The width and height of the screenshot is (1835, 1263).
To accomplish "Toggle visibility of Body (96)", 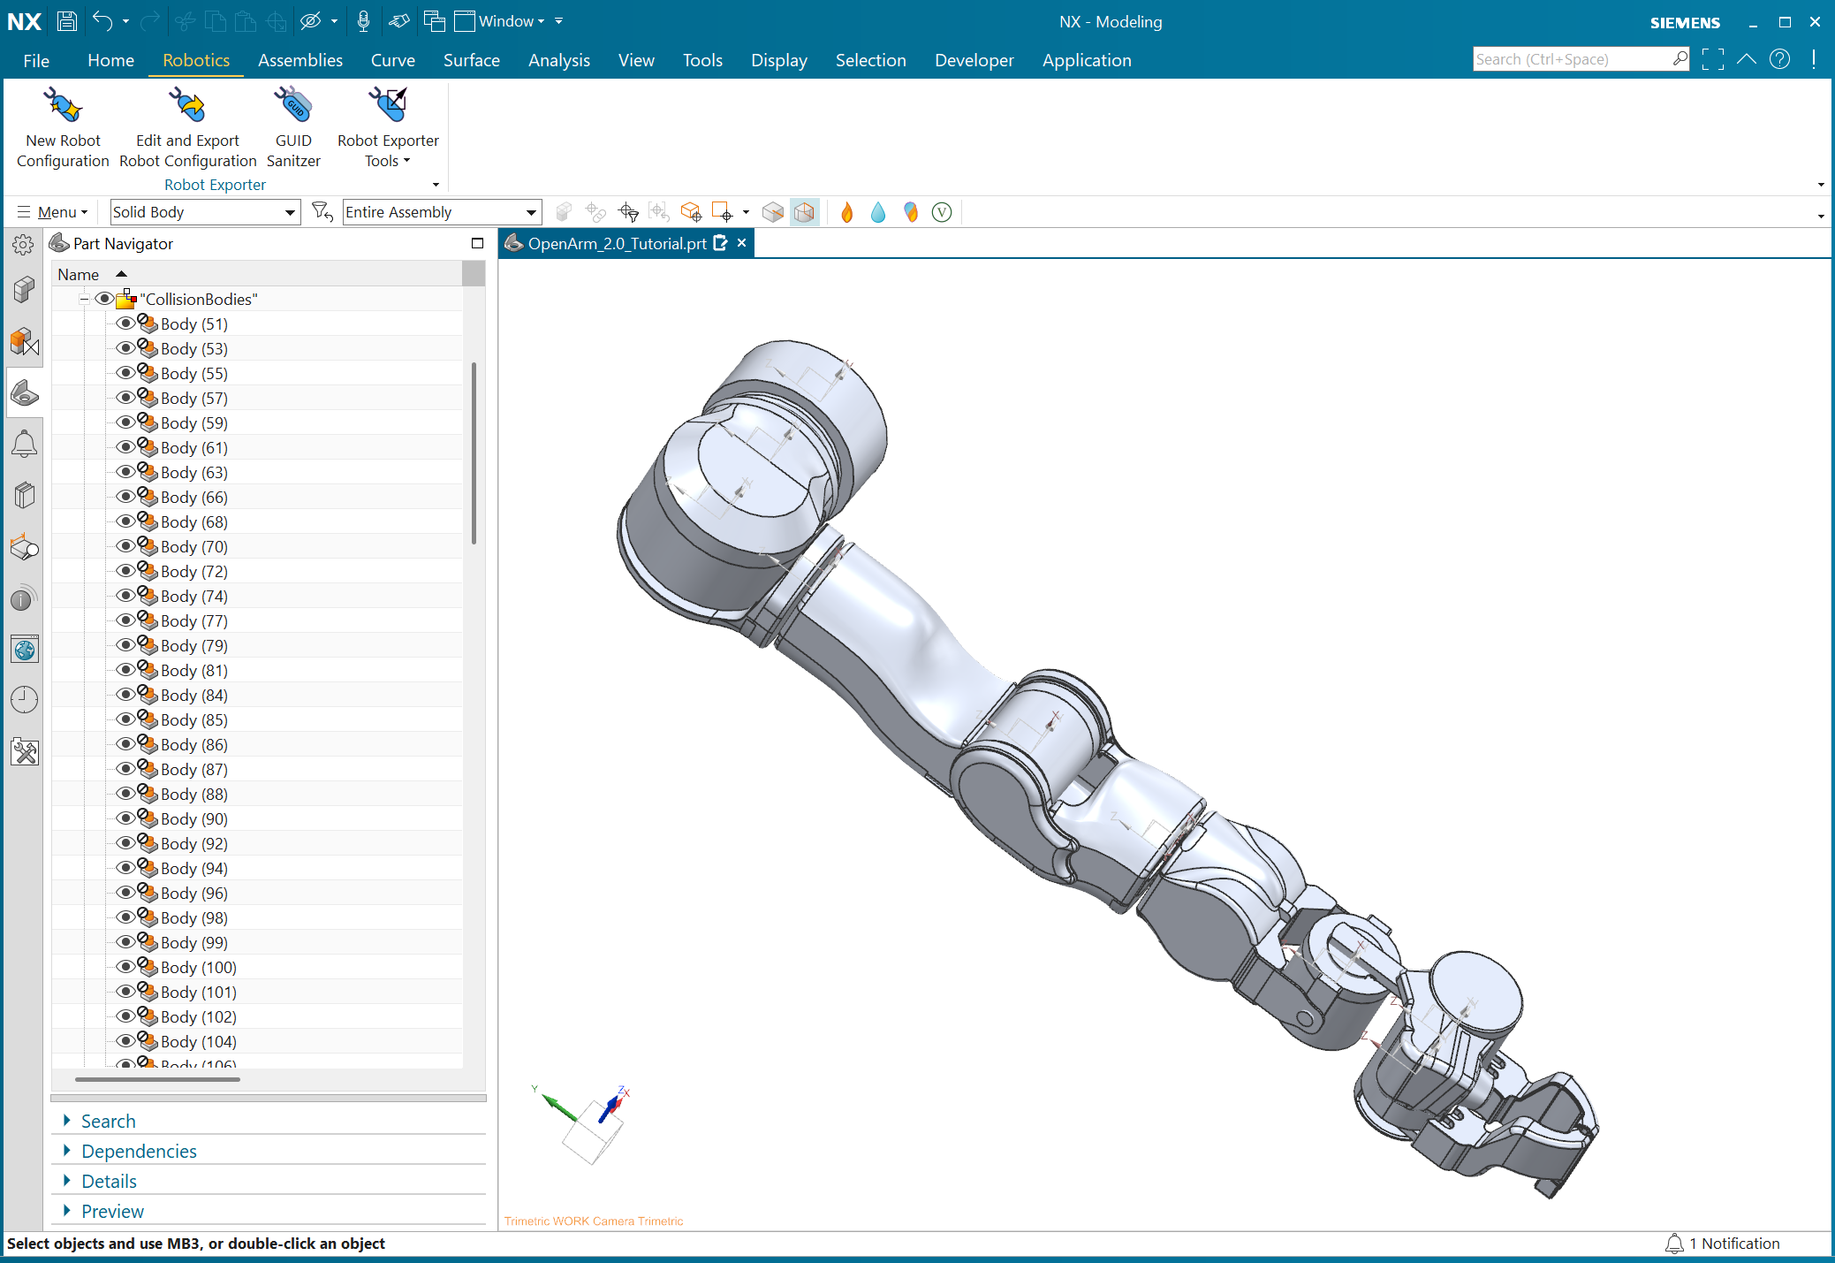I will coord(125,893).
